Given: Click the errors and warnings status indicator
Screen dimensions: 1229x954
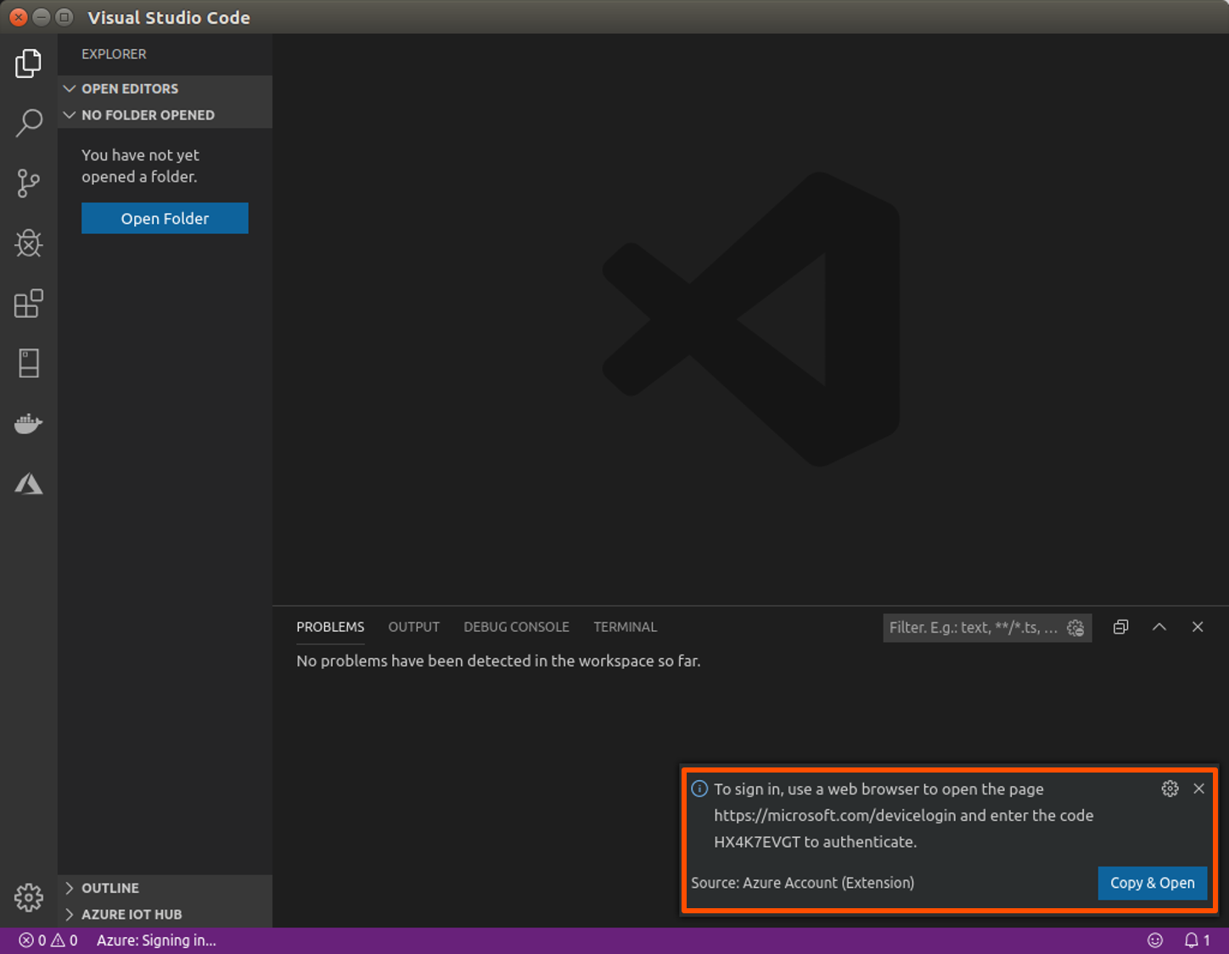Looking at the screenshot, I should click(48, 940).
